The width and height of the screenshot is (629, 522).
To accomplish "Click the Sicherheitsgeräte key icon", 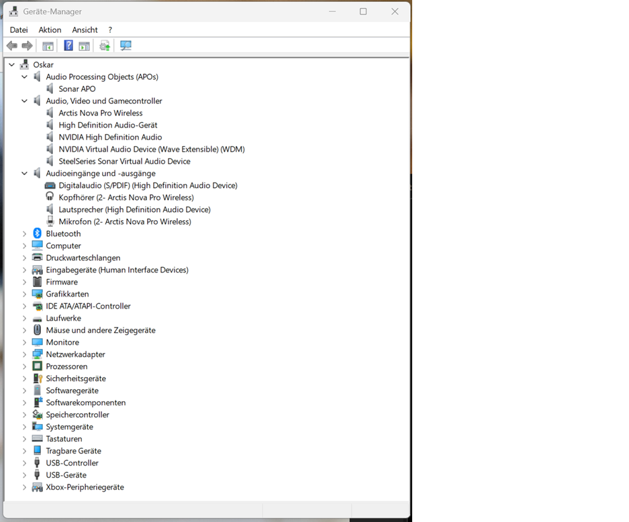I will (x=38, y=378).
